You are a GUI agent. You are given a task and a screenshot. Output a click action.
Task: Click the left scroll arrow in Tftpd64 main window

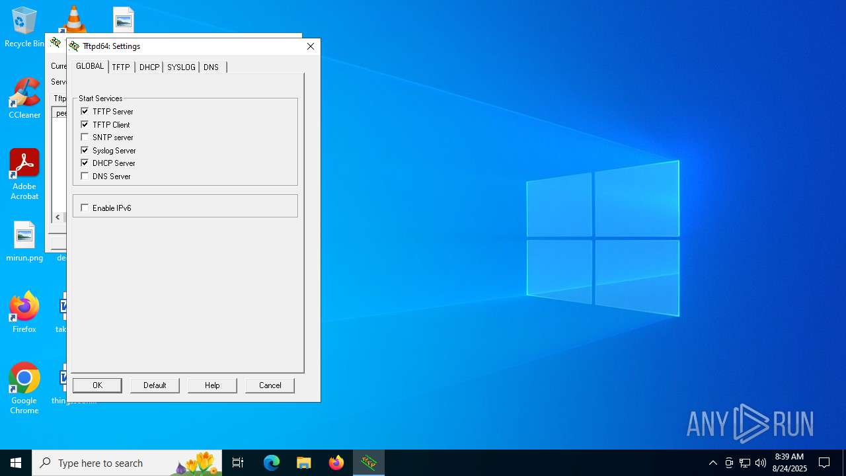[x=58, y=217]
